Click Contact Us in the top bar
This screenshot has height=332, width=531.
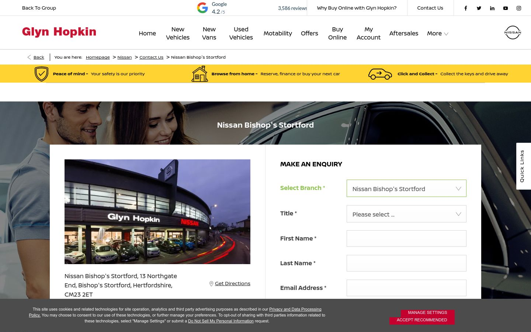tap(430, 8)
